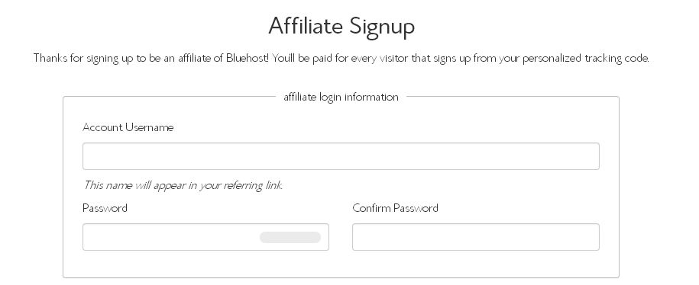Click the 'Password' label above left field
699x285 pixels.
pyautogui.click(x=105, y=208)
